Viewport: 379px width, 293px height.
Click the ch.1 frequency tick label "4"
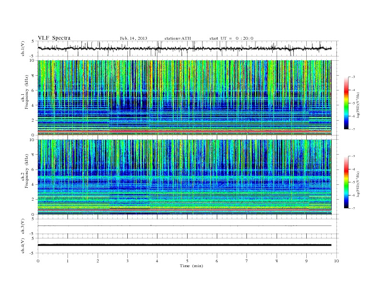(x=33, y=105)
